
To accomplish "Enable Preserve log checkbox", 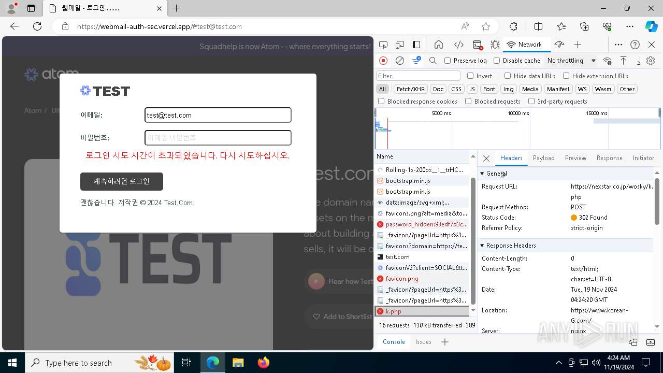I will tap(448, 61).
